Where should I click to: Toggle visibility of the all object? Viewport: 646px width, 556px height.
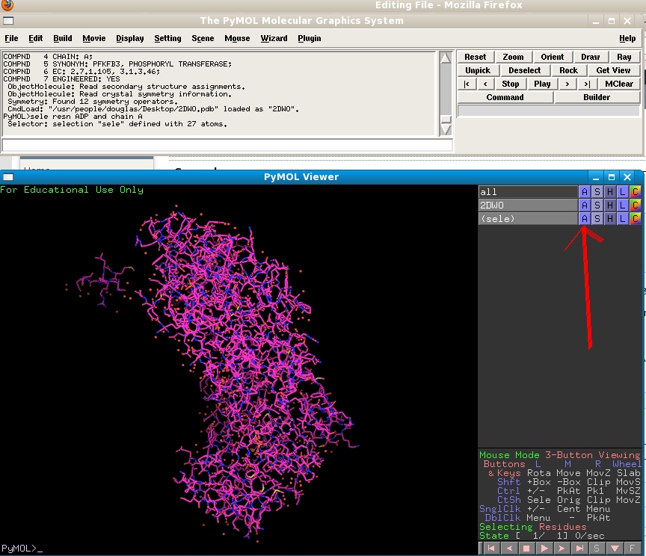click(x=528, y=192)
